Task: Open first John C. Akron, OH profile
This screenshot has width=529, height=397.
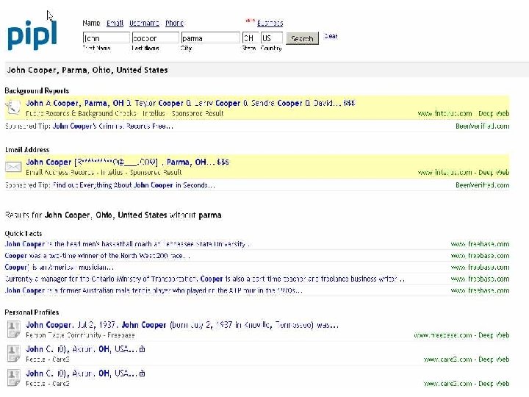Action: tap(82, 349)
